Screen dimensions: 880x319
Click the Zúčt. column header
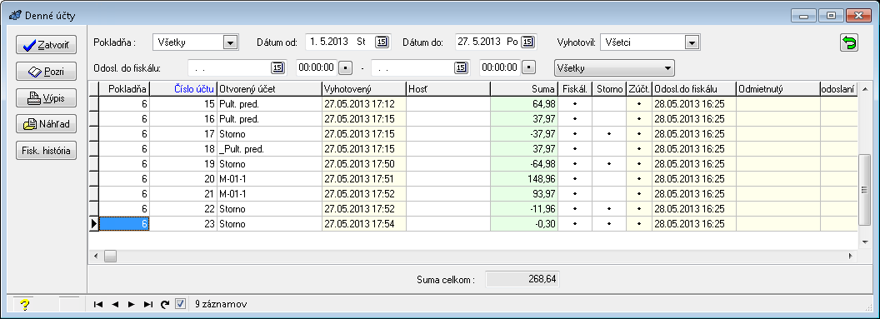pos(638,88)
